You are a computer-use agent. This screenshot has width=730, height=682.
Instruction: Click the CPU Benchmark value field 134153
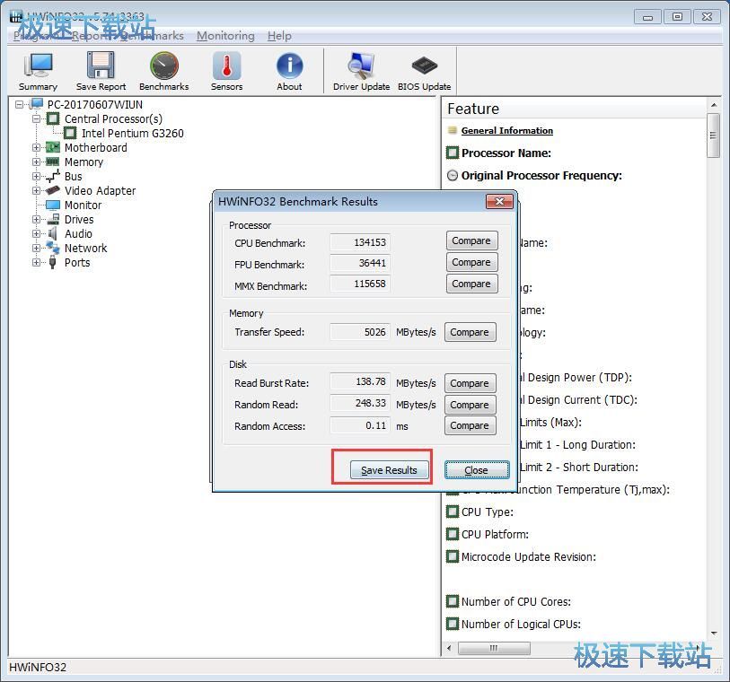[x=359, y=242]
